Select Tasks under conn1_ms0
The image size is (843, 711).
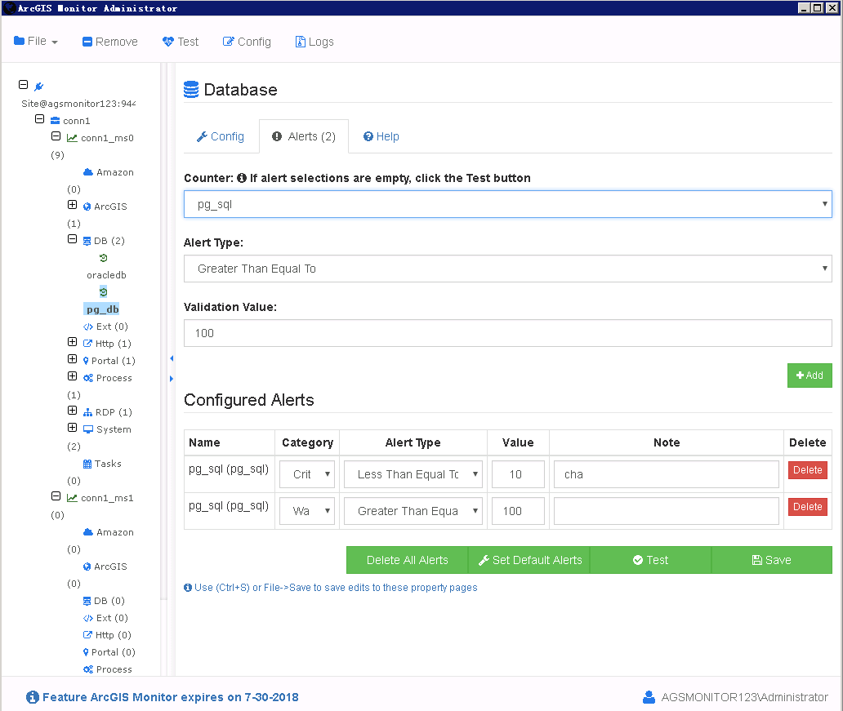[x=108, y=464]
